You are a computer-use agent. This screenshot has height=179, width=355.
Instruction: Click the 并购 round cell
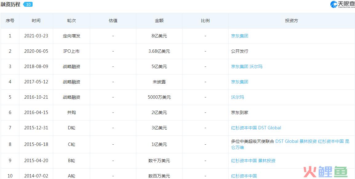coord(72,112)
